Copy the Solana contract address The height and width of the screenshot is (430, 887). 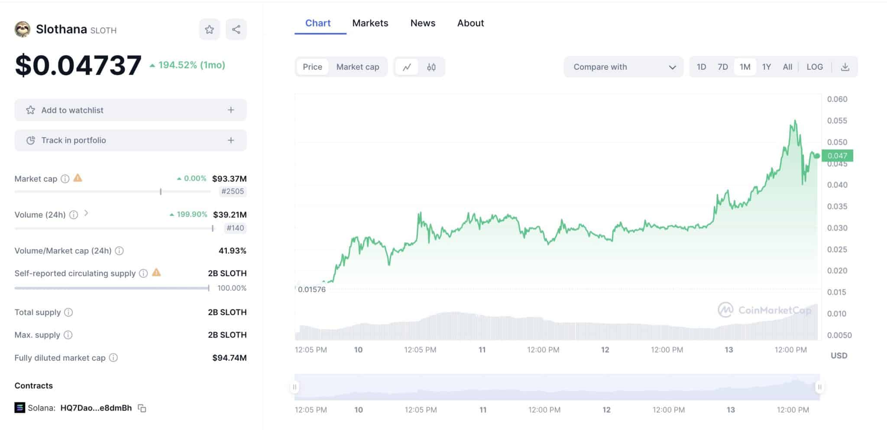point(142,408)
